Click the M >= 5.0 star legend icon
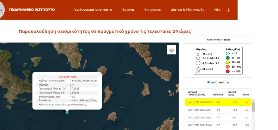 (198, 70)
